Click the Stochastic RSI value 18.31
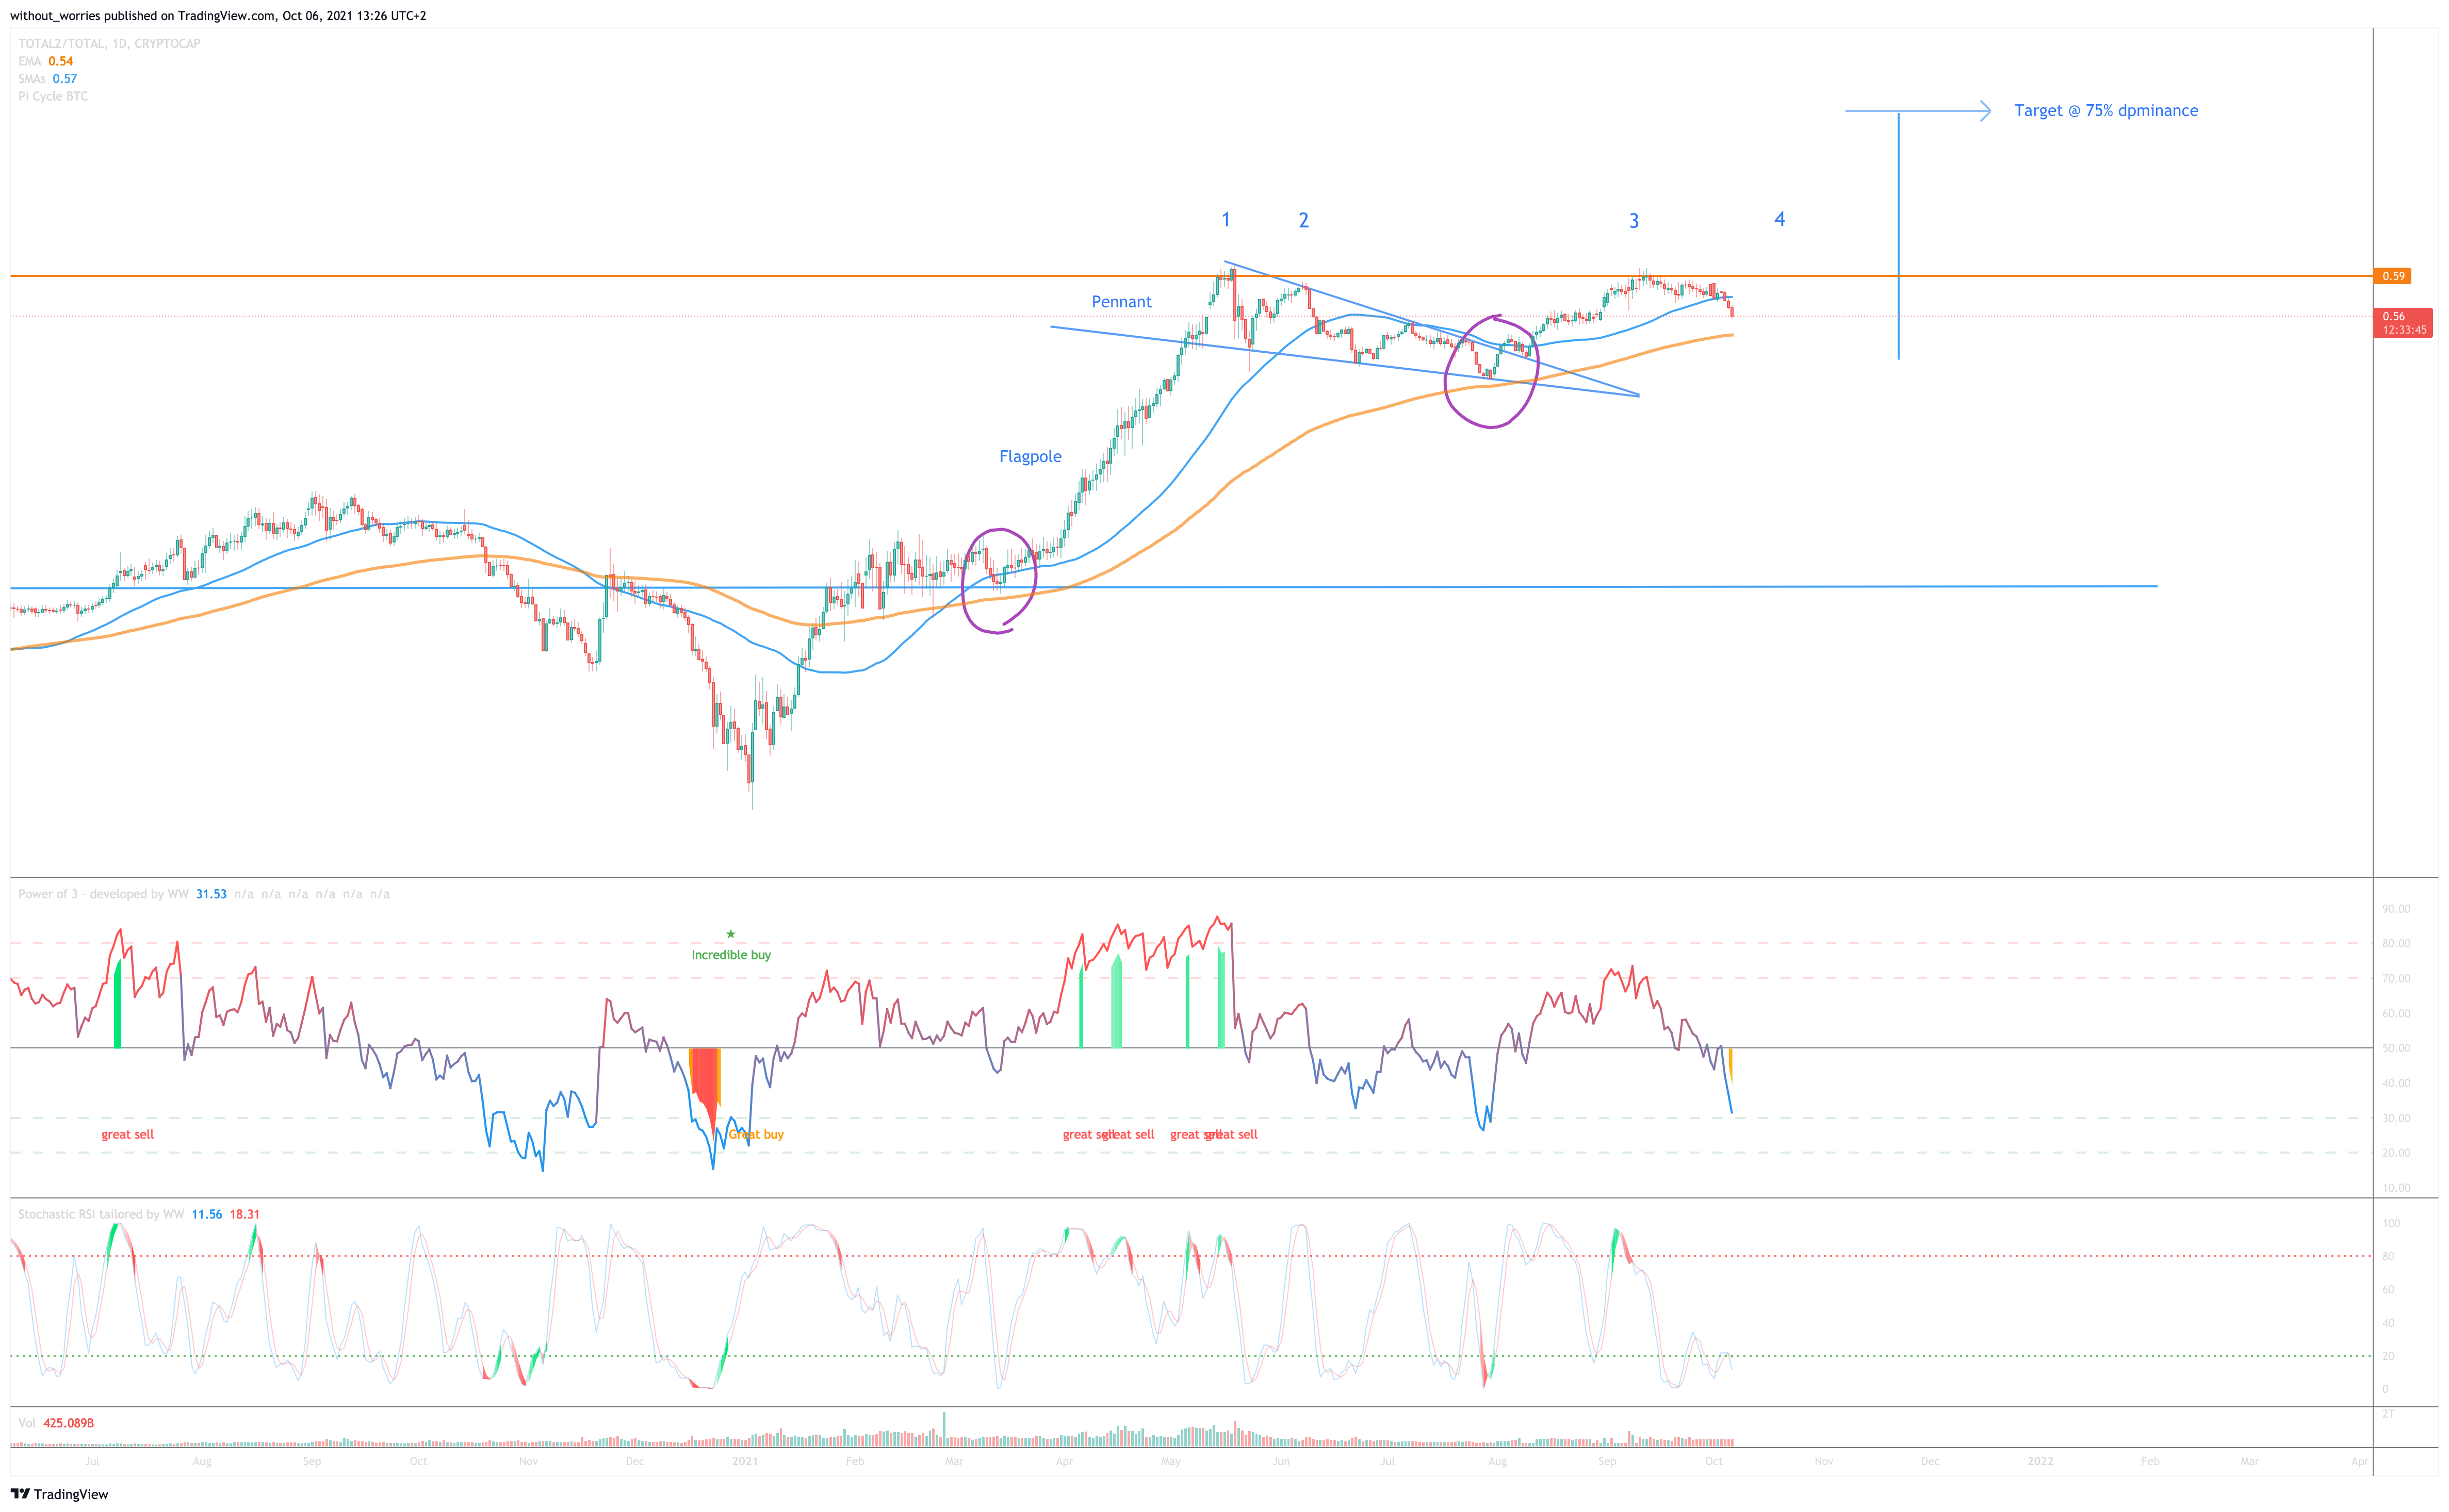2449x1512 pixels. [245, 1214]
